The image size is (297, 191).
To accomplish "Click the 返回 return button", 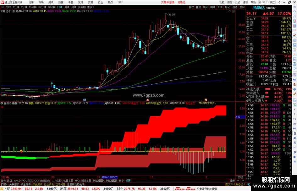I will (242, 7).
